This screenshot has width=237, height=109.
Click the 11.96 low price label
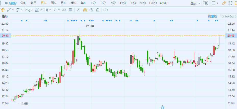click(24, 104)
